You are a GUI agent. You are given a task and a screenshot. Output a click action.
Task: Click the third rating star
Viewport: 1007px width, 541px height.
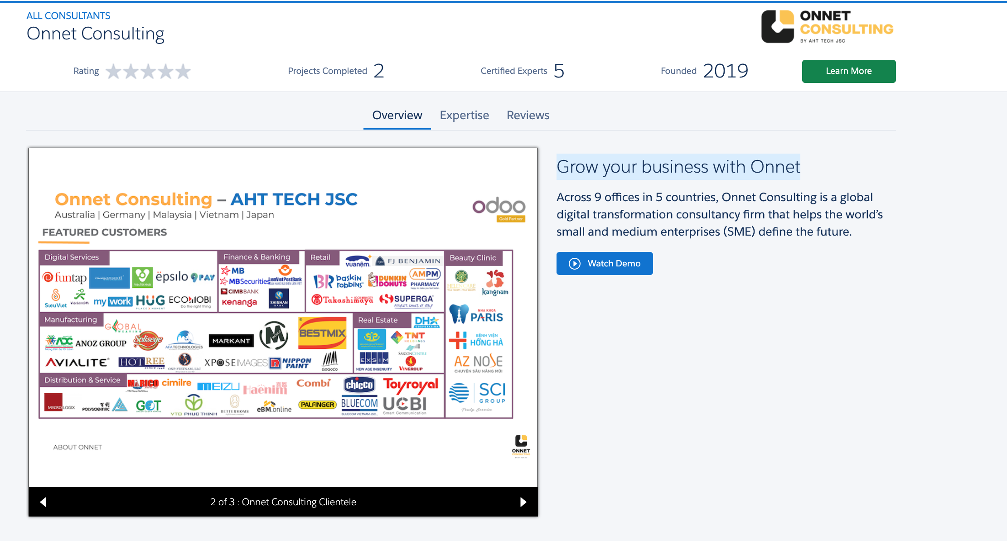(148, 71)
